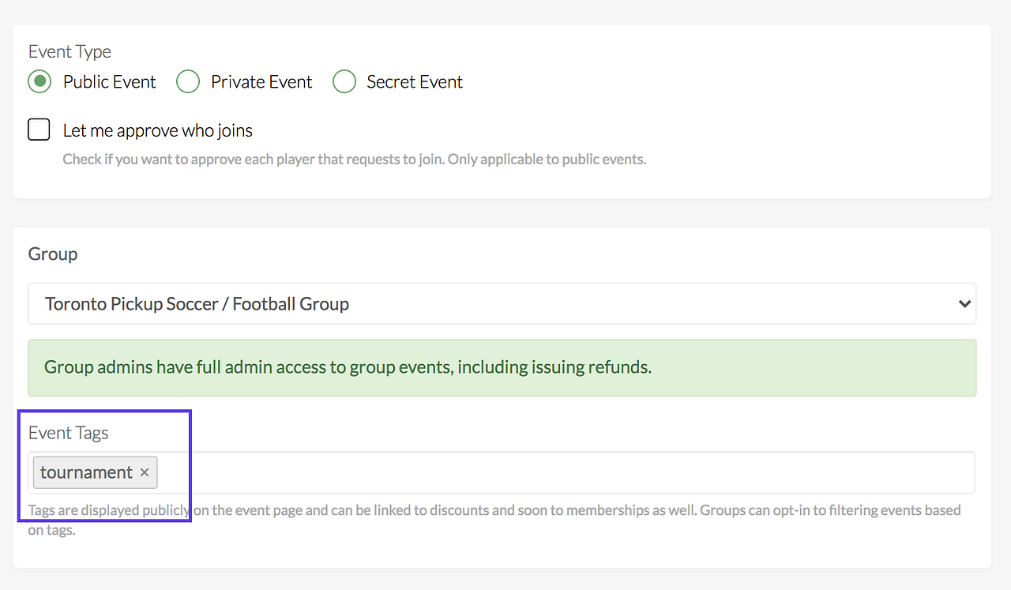
Task: Remove the tournament tag with x icon
Action: tap(145, 472)
